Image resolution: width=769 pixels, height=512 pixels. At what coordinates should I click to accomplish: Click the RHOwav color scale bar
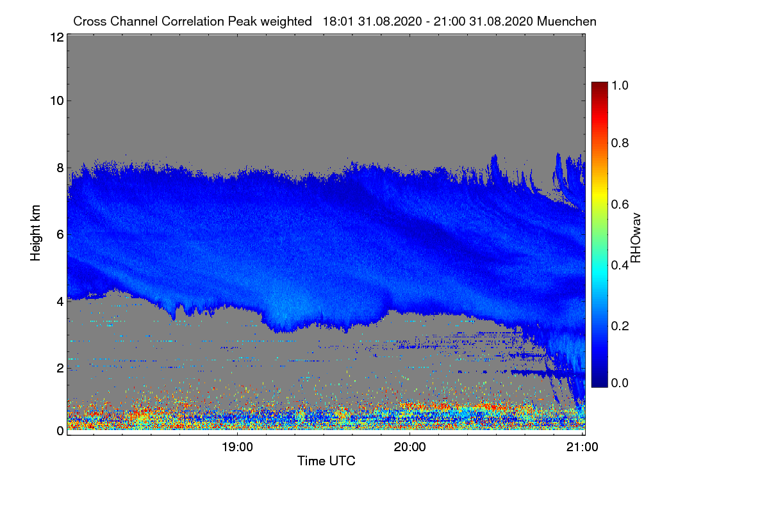click(599, 234)
